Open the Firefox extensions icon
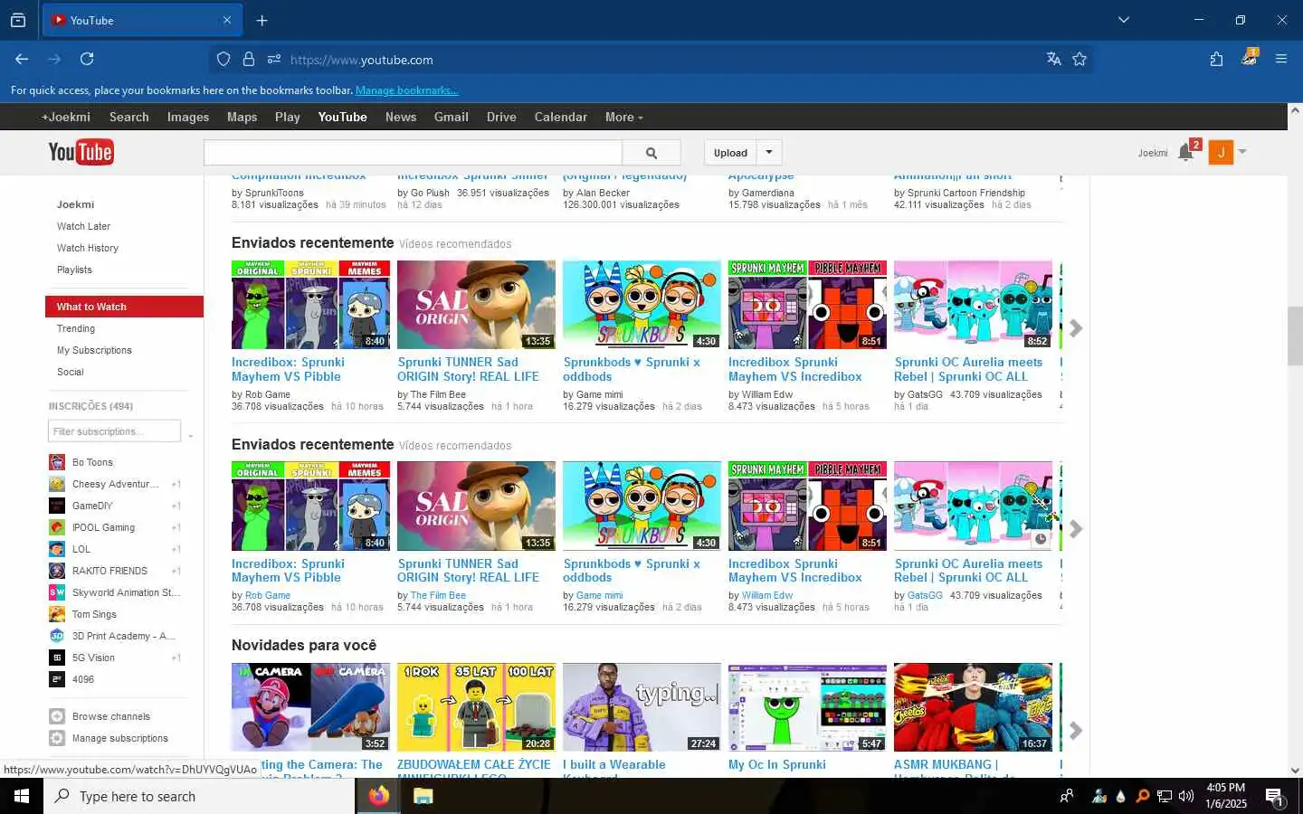The image size is (1303, 814). coord(1216,59)
